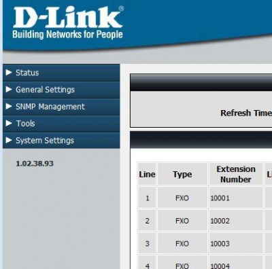272x269 pixels.
Task: Open SNMP Management menu item
Action: (61, 107)
